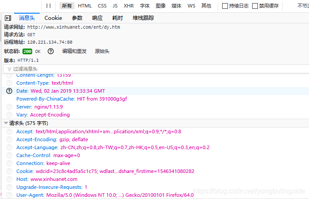
Task: Select the request URL http://www.xinhuanet.com/ent/dy.htm
Action: (x=74, y=27)
